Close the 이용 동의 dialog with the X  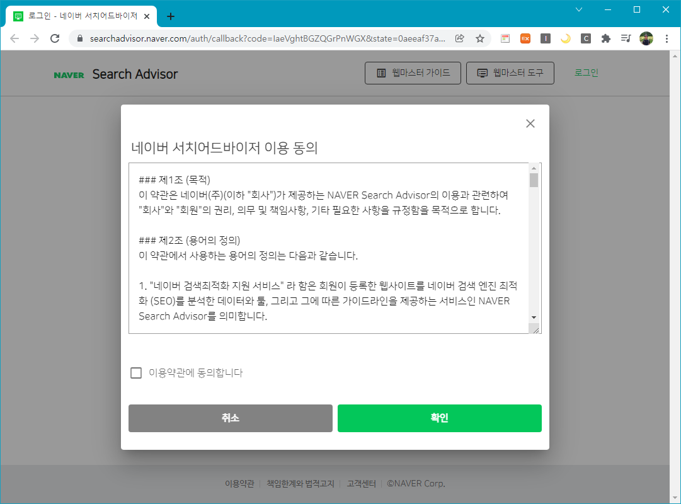(x=530, y=123)
